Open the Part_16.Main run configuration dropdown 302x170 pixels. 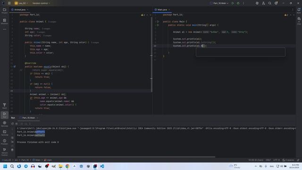pyautogui.click(x=219, y=3)
